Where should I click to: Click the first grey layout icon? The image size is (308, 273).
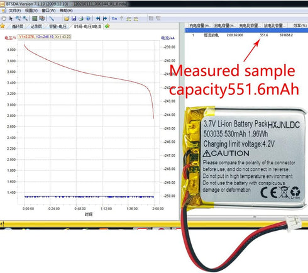tap(151, 18)
